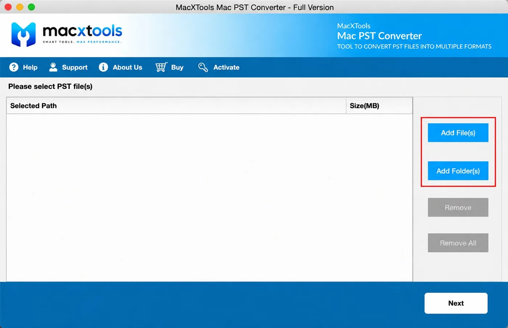This screenshot has height=328, width=508.
Task: Maximize the window with the green button
Action: pos(32,7)
